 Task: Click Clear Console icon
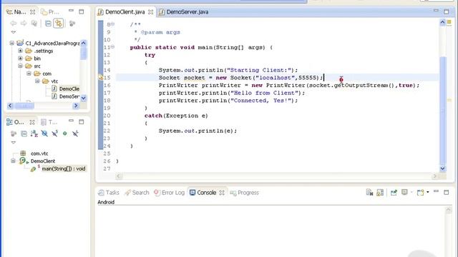[369, 192]
